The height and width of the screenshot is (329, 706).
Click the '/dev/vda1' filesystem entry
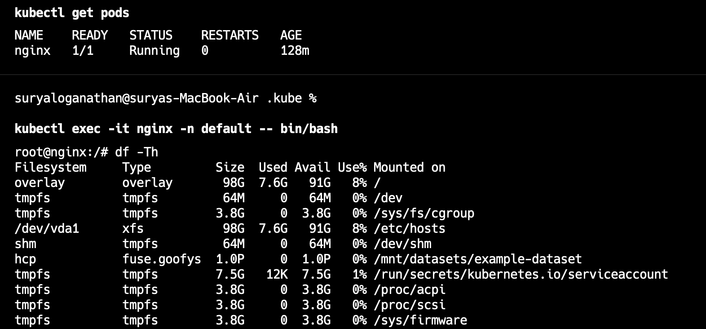point(47,228)
